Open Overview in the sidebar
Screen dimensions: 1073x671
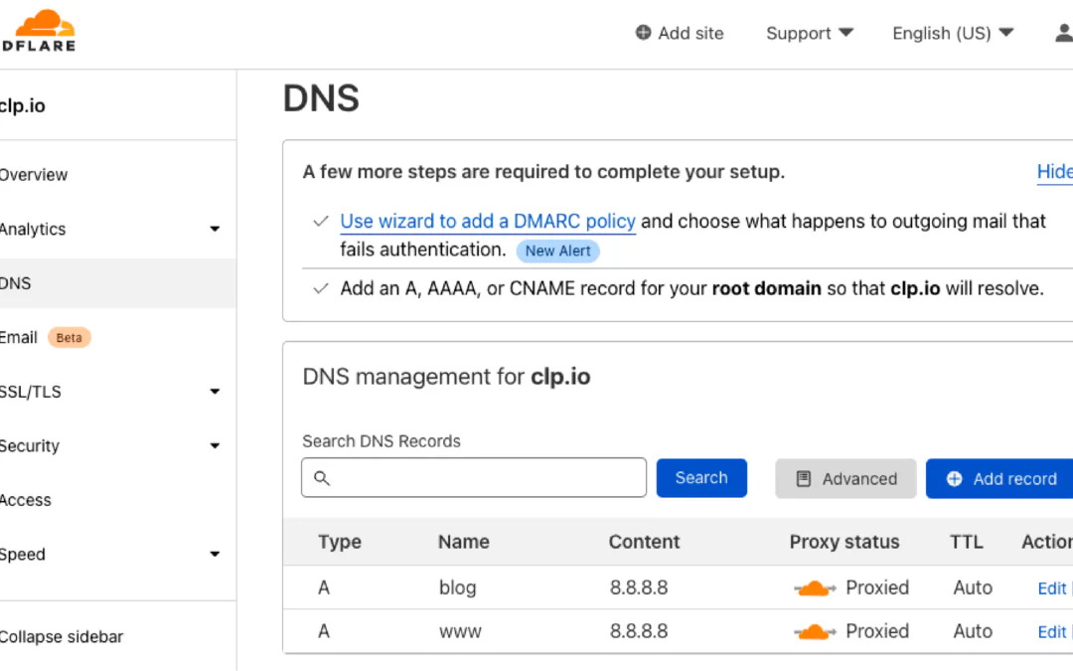pyautogui.click(x=33, y=175)
